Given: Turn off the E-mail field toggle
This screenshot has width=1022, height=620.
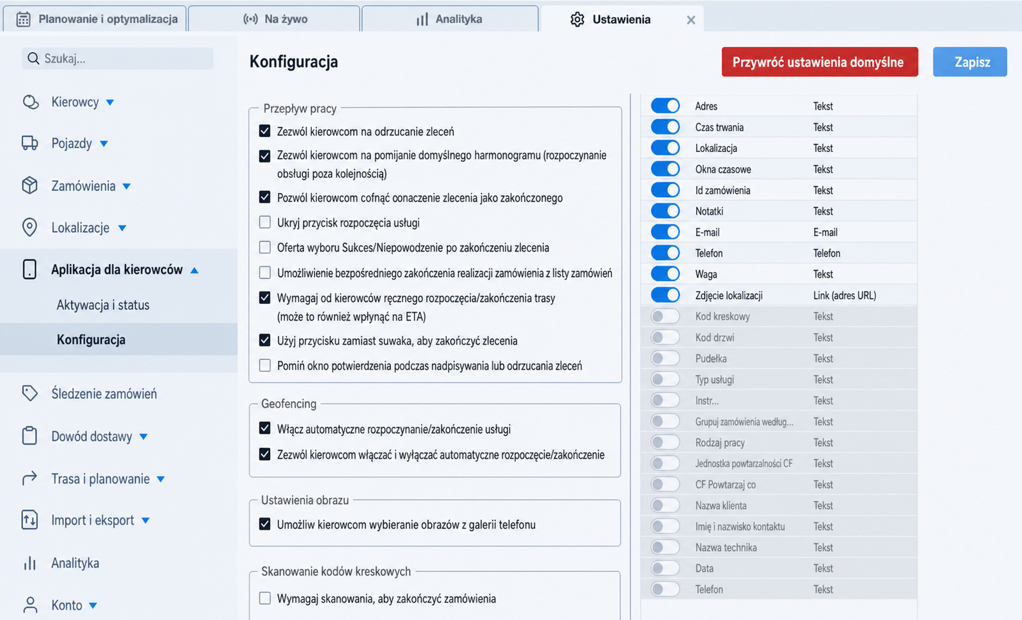Looking at the screenshot, I should [x=665, y=232].
